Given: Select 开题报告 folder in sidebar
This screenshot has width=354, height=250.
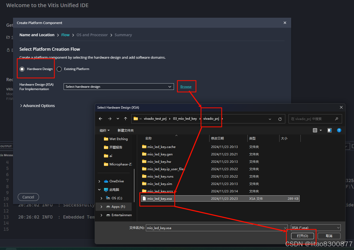Looking at the screenshot, I should click(x=113, y=147).
